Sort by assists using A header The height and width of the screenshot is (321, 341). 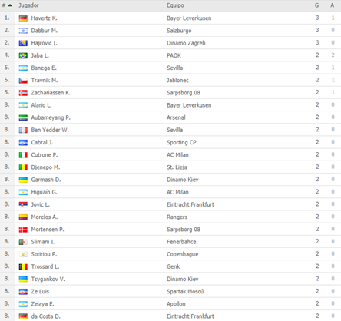point(332,5)
